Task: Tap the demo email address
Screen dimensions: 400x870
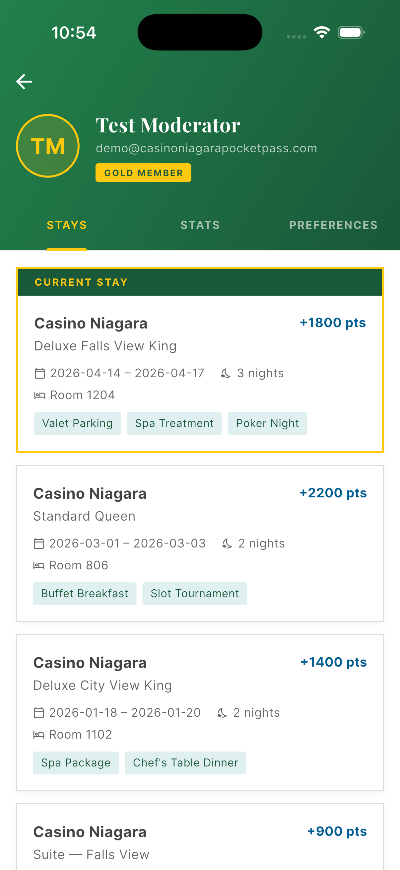Action: 206,148
